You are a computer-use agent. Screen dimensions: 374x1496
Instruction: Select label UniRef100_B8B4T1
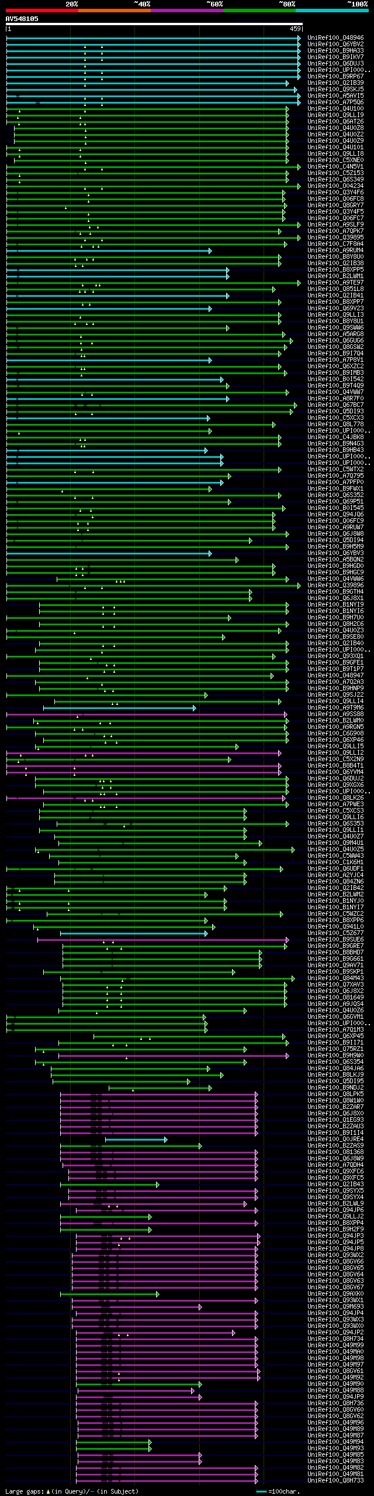point(335,765)
